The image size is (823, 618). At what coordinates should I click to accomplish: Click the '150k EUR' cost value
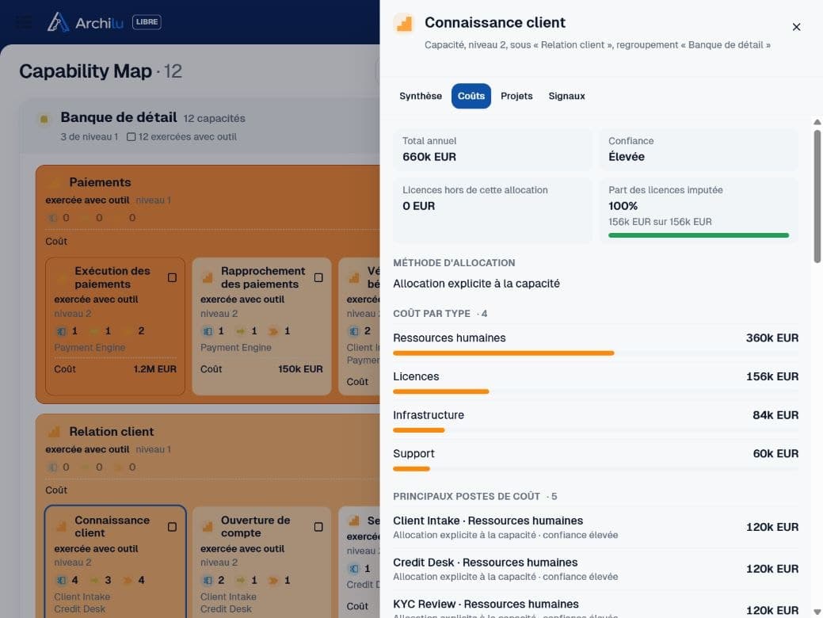[x=300, y=369]
